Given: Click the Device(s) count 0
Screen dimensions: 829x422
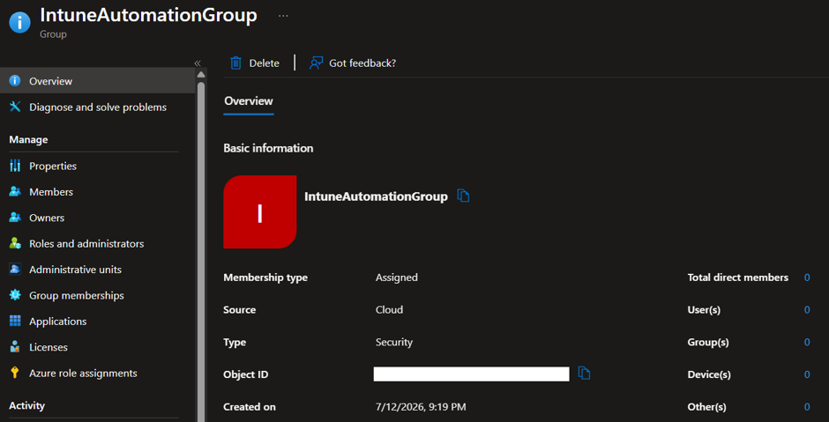Looking at the screenshot, I should (x=807, y=374).
